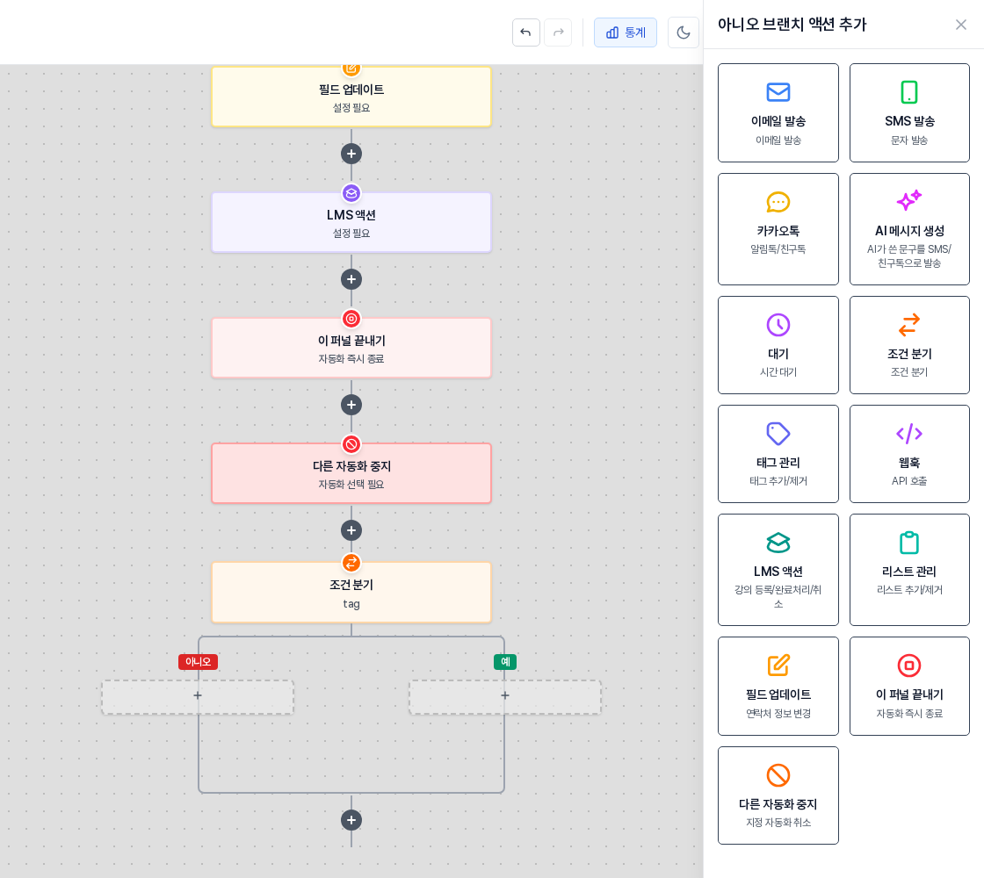Click the 태그 추가/제거 subtitle text

[778, 481]
